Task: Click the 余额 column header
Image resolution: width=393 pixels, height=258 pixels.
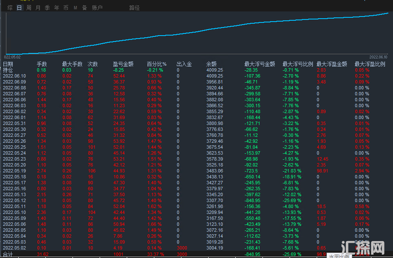Action: [211, 64]
